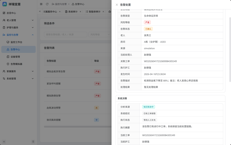Click the refresh icon in header
Viewport: 231px width, 145px height.
pyautogui.click(x=47, y=4)
